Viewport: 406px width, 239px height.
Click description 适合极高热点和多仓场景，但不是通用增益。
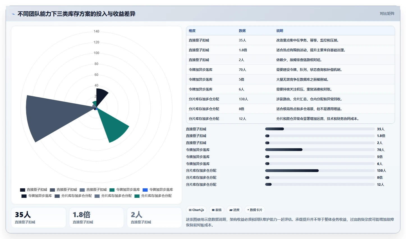310,109
